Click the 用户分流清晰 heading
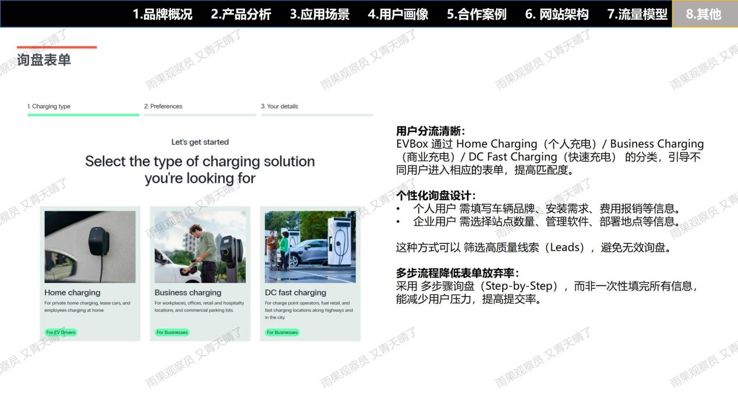This screenshot has width=738, height=415. coord(430,131)
